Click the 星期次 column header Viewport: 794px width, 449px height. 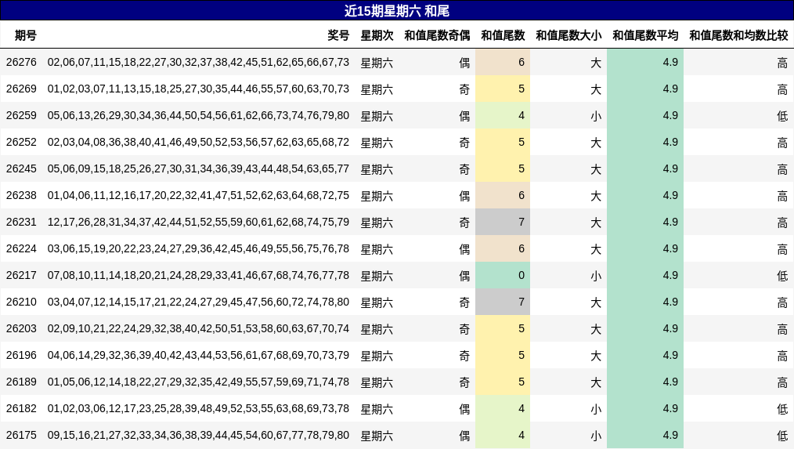pos(377,35)
